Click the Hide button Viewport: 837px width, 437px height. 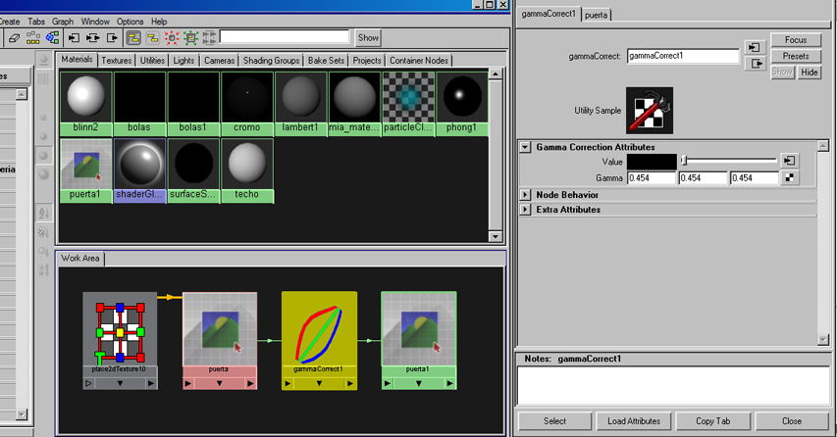(x=809, y=73)
